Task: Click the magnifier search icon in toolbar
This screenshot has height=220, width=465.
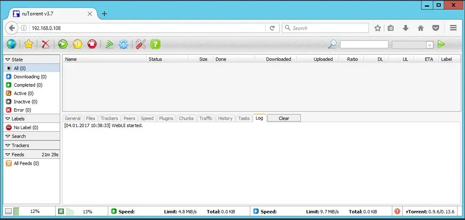Action: point(332,44)
